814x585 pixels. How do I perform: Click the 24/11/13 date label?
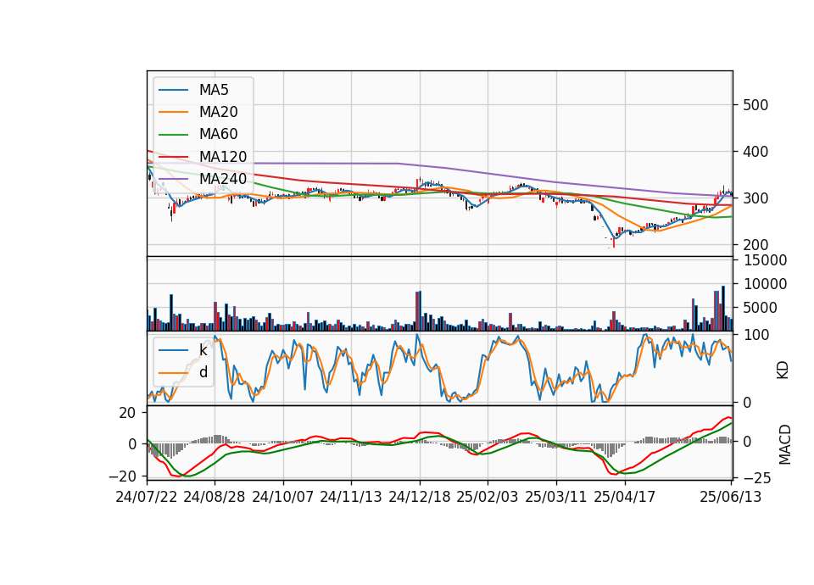pos(351,497)
